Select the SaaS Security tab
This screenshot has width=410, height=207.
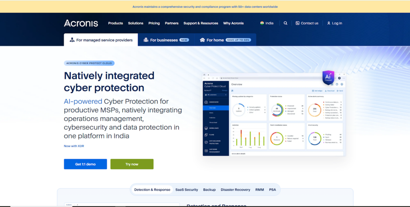pos(187,190)
